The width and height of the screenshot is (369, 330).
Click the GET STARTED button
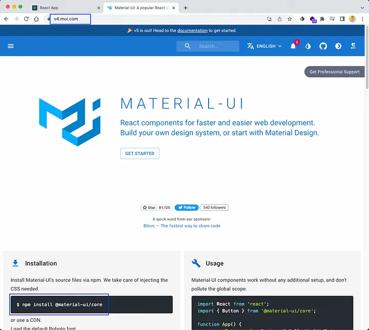point(140,153)
